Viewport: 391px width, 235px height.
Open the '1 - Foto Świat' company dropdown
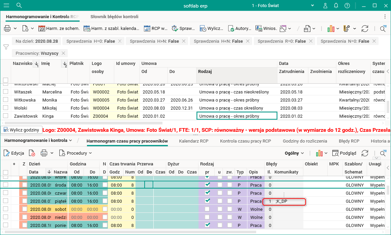click(312, 5)
